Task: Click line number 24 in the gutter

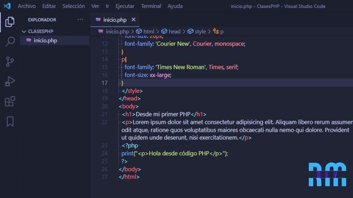Action: pos(104,153)
